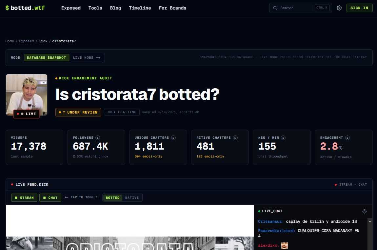The height and width of the screenshot is (250, 377).
Task: Select the Native player option
Action: 132,198
